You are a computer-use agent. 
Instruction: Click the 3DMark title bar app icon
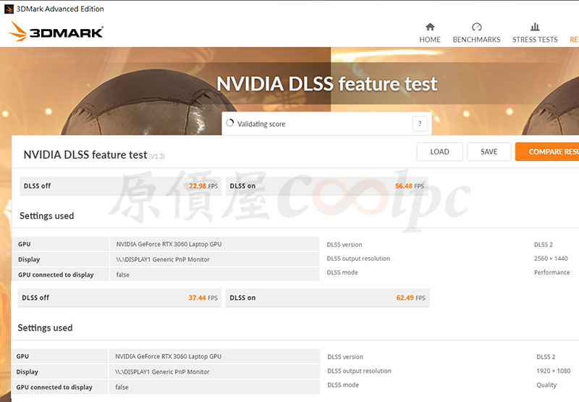click(9, 9)
